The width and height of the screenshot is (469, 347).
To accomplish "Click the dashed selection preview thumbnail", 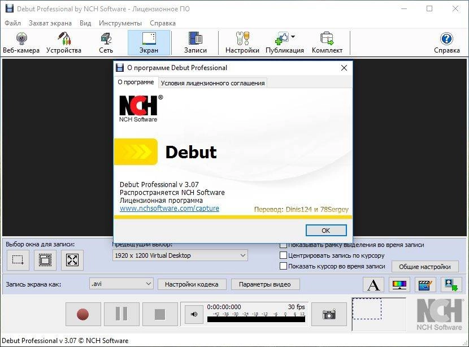I will coord(367,309).
